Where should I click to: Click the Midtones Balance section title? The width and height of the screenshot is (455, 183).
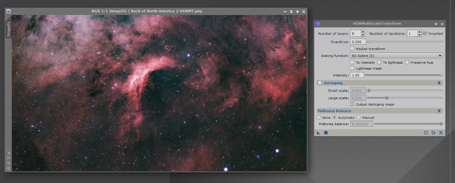tap(334, 111)
